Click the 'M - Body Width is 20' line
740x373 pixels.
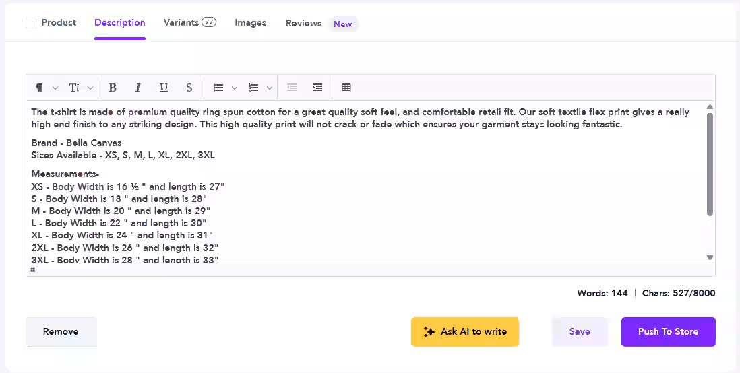pos(121,211)
